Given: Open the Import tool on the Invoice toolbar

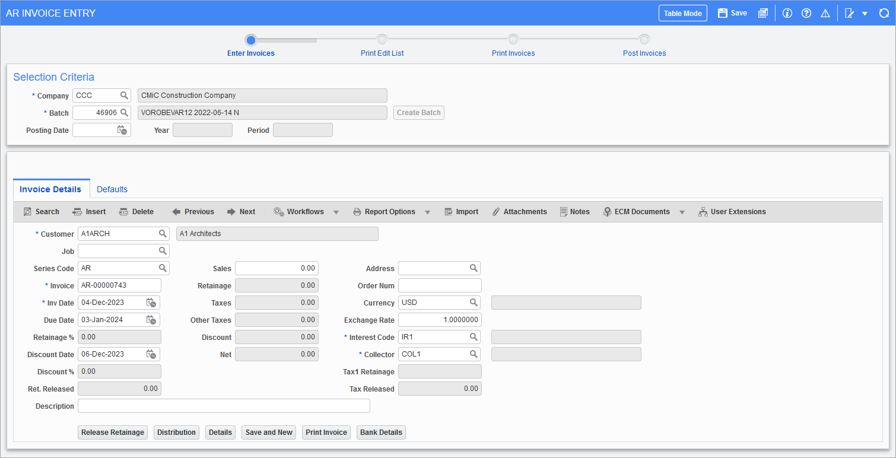Looking at the screenshot, I should 462,211.
